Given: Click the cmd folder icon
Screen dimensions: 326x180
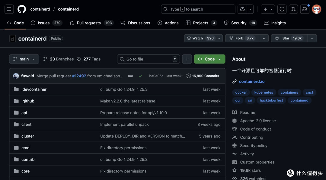Looking at the screenshot, I should tap(16, 148).
